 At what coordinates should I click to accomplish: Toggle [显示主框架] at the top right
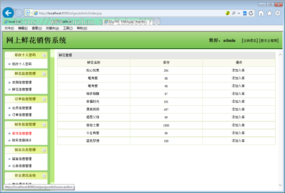269,40
